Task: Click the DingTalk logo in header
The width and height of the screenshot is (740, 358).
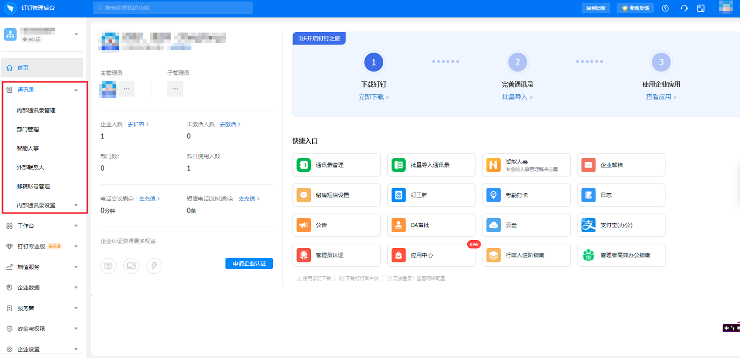Action: (x=10, y=8)
